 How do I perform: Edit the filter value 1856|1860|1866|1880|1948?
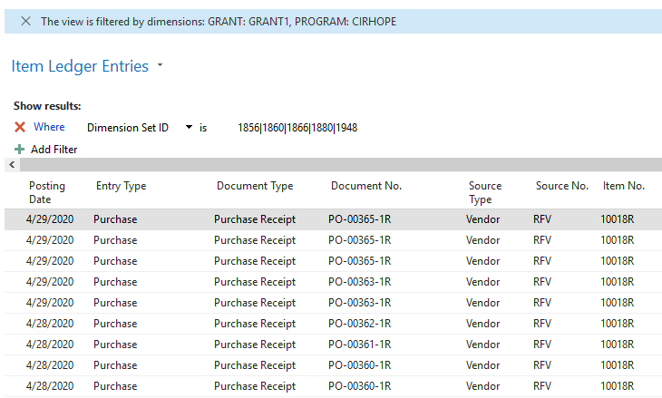[x=297, y=128]
